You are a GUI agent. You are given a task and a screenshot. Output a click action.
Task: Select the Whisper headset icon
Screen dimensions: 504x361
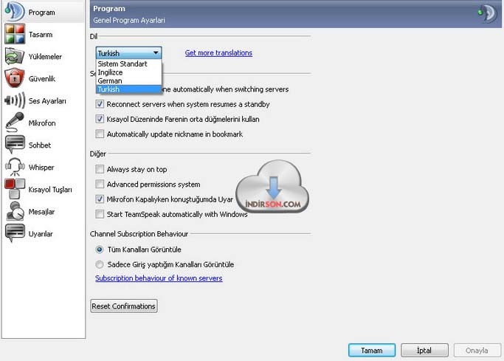click(15, 167)
